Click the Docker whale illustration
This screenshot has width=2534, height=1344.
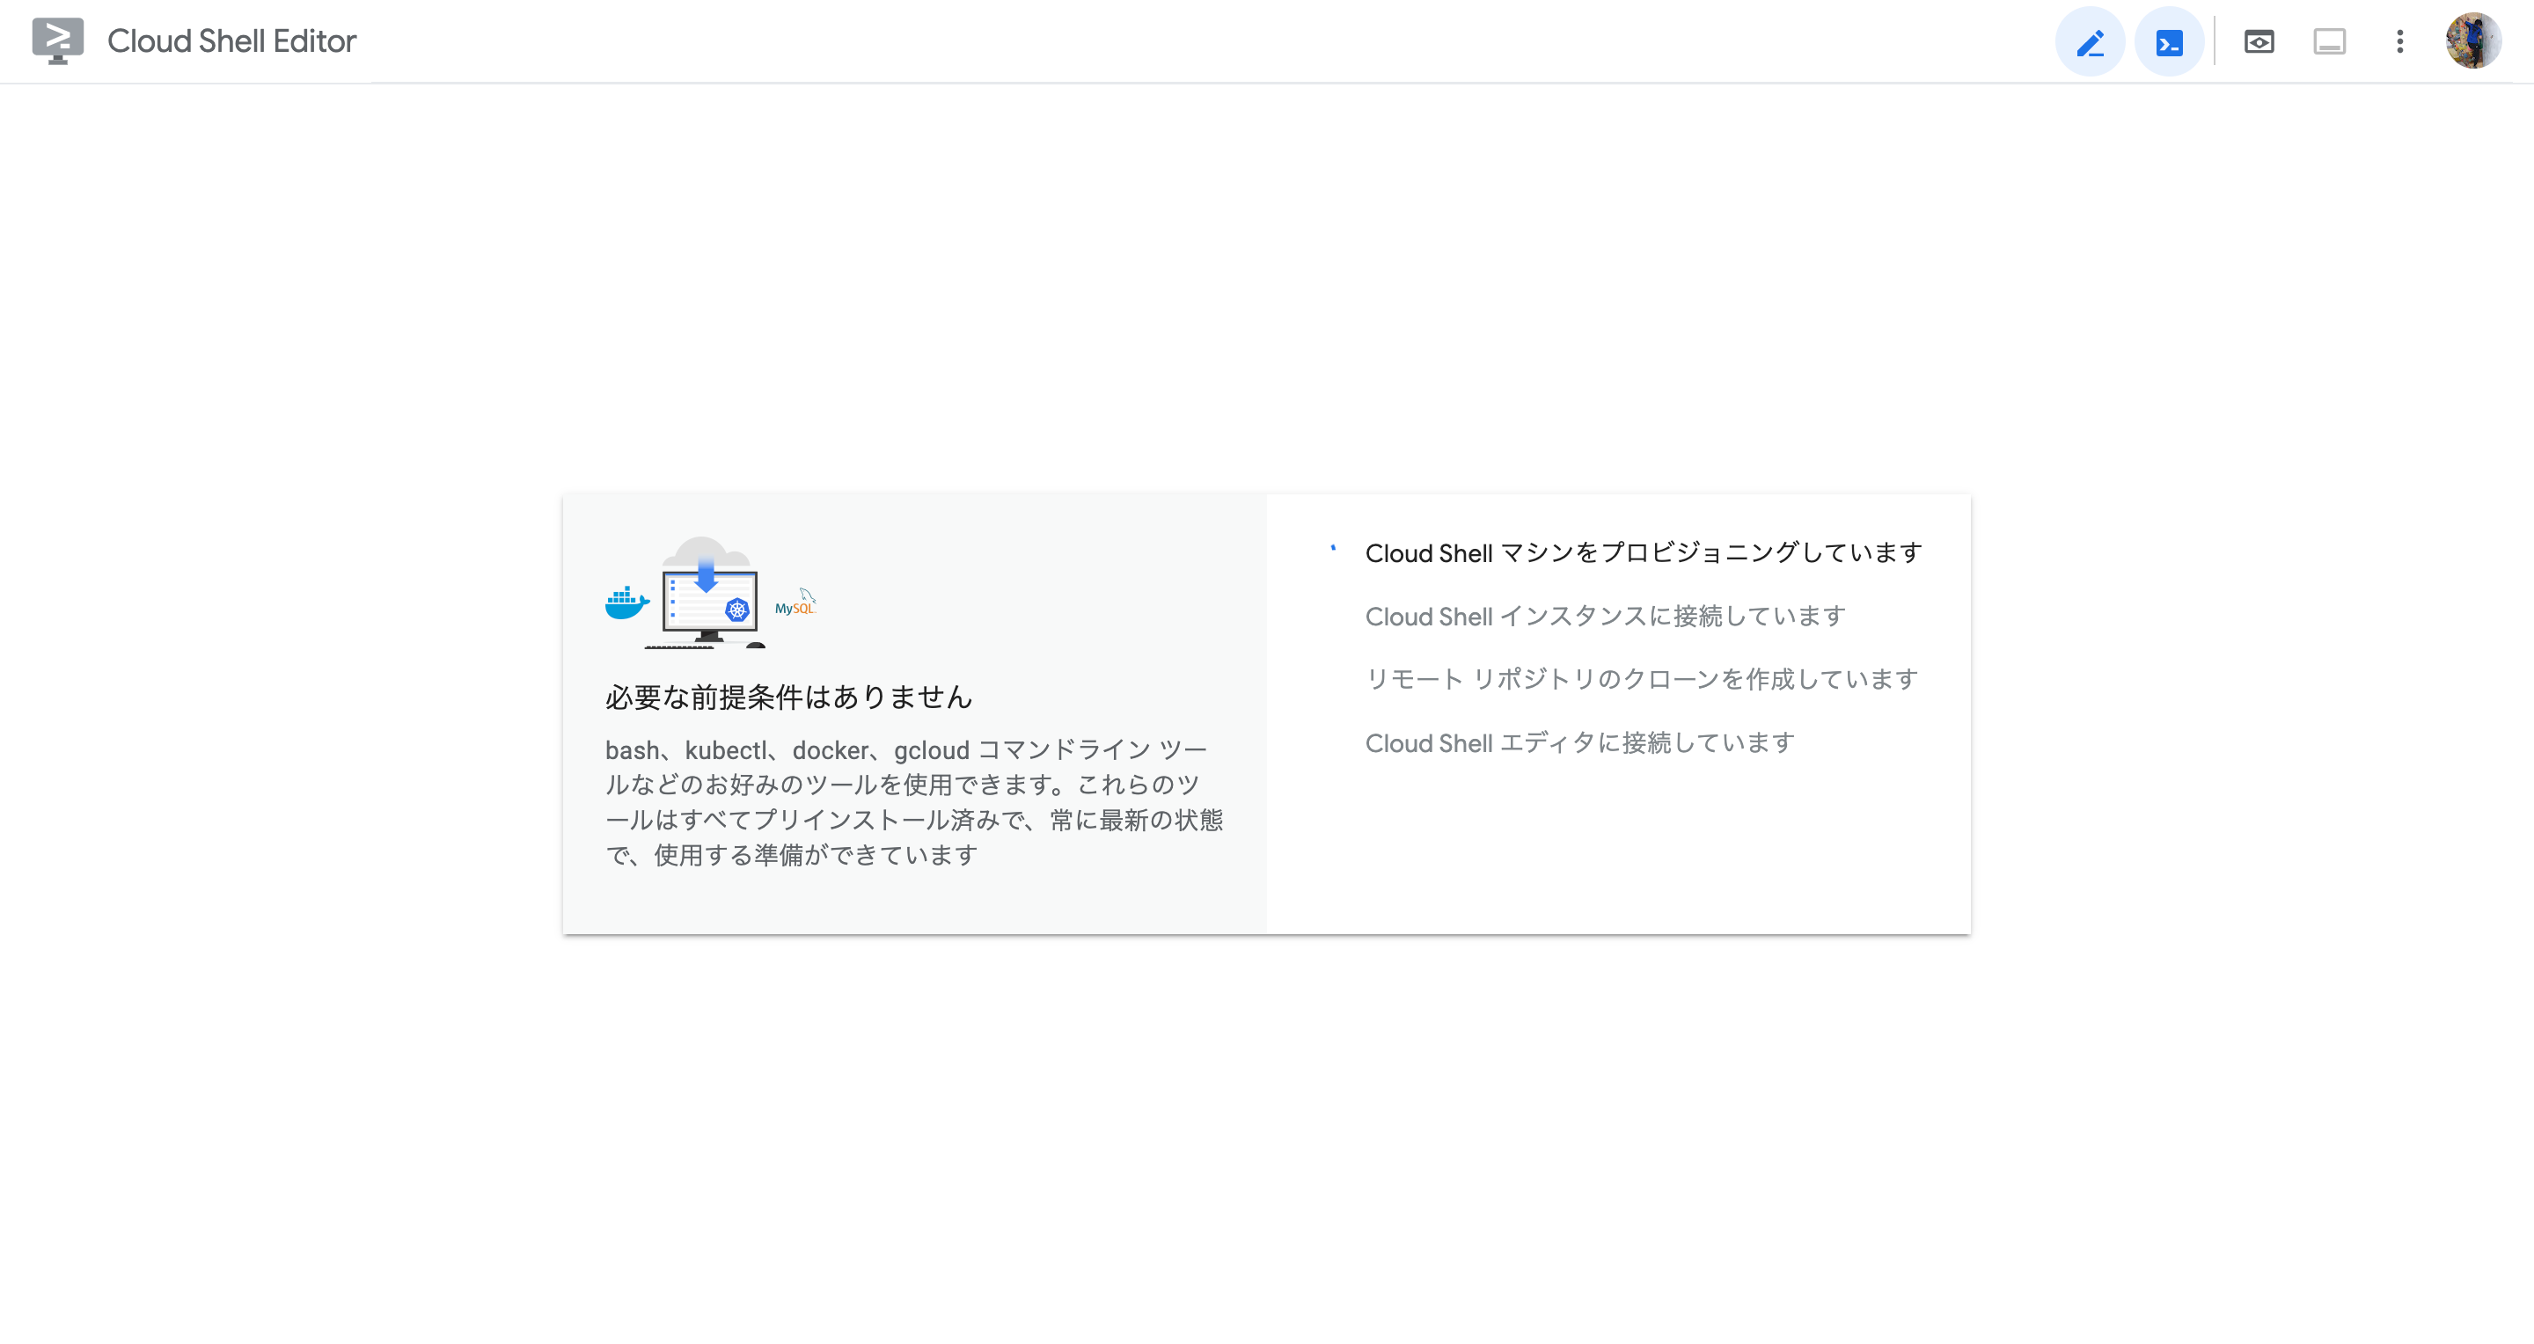627,603
